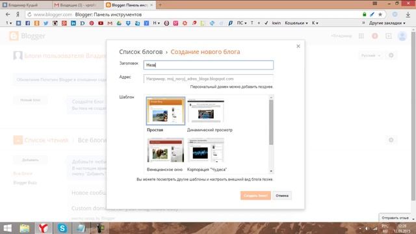
Task: Click the green padlock security icon
Action: point(365,14)
